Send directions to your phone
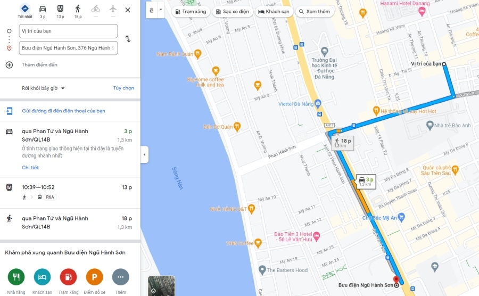Viewport: 479px width, 296px height. click(x=63, y=111)
